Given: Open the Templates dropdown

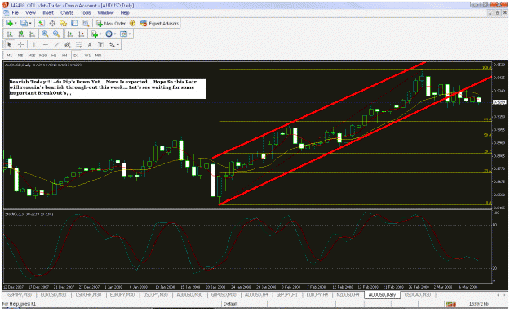Looking at the screenshot, I should (x=125, y=34).
